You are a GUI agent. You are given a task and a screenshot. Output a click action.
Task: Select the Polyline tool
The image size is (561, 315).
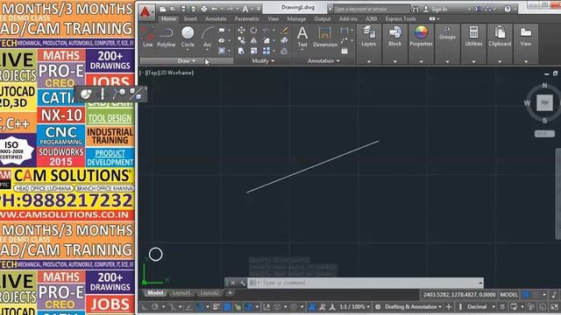click(x=166, y=37)
